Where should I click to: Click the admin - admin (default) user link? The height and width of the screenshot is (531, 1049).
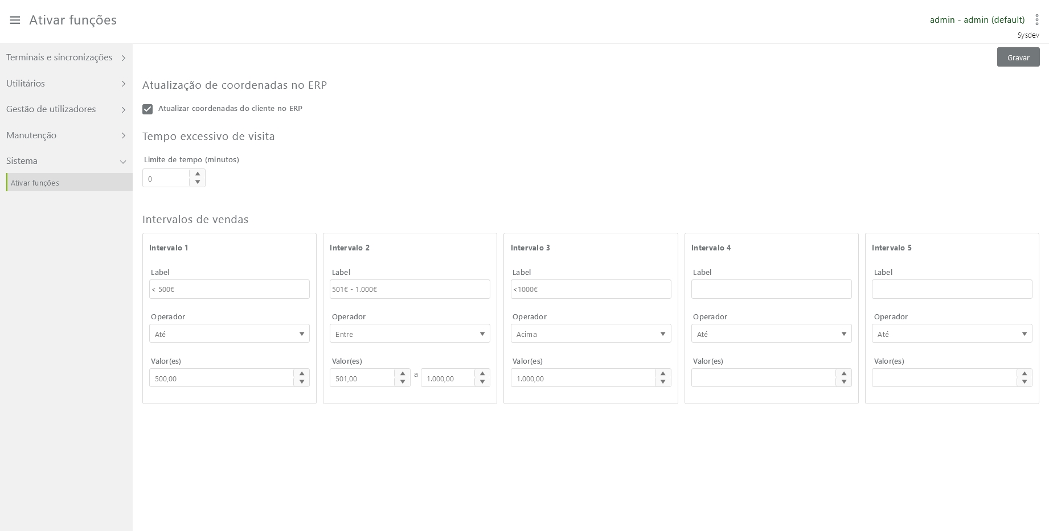pyautogui.click(x=977, y=20)
